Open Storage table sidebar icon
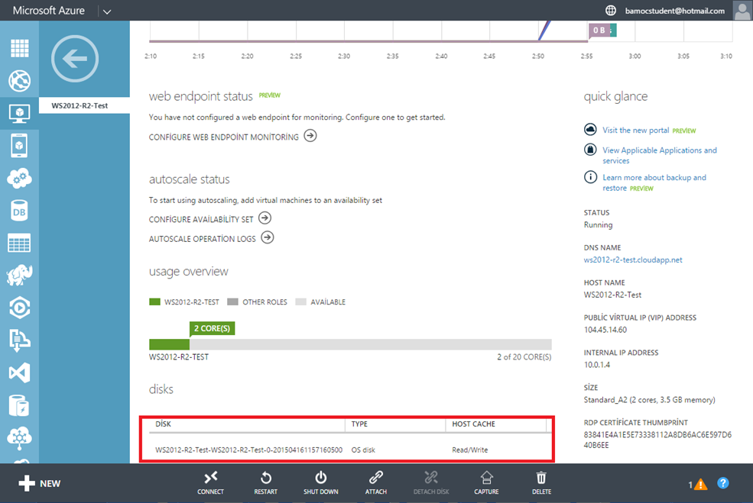 19,243
